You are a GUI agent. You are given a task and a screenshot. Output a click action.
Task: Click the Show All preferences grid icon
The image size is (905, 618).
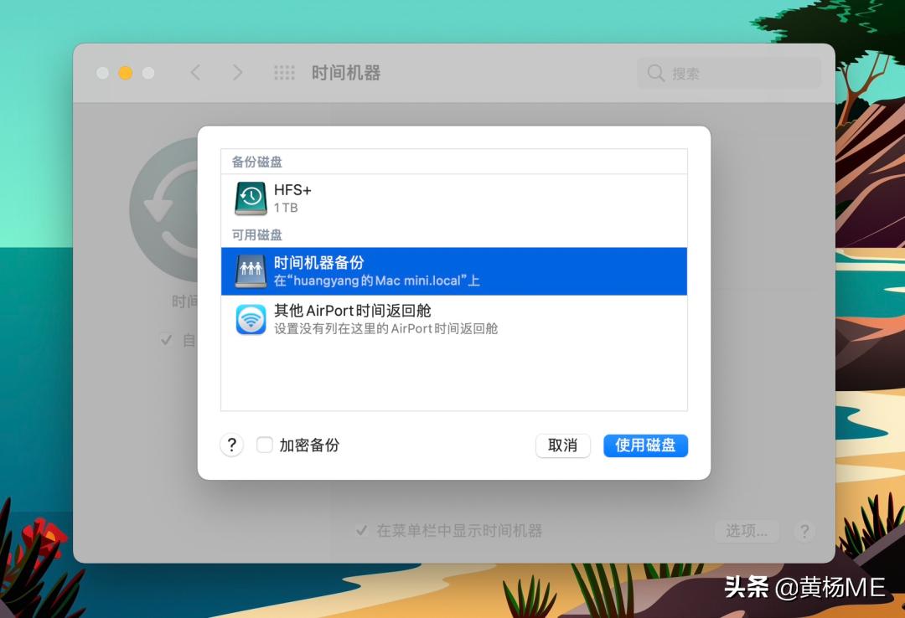284,73
